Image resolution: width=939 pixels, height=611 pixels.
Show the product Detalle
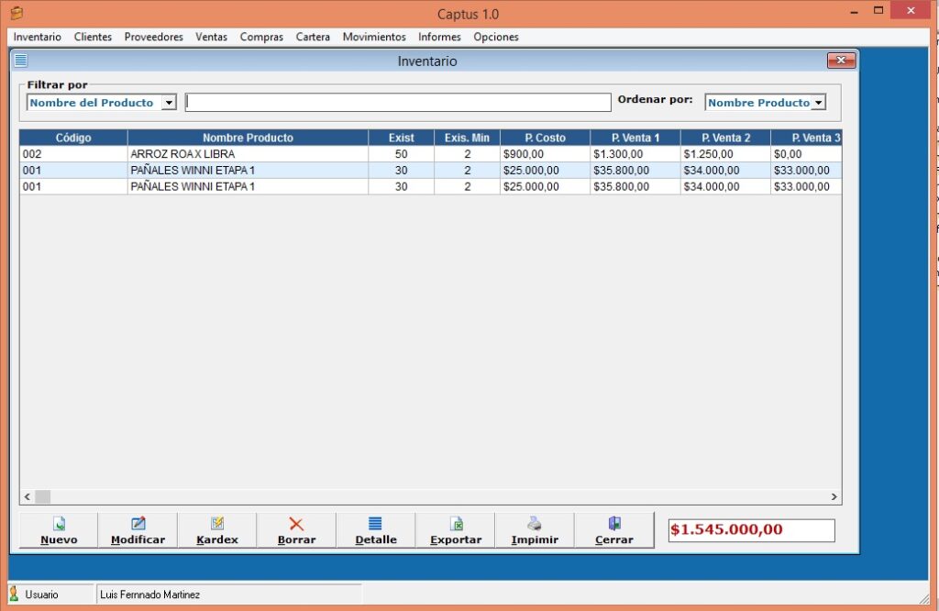376,530
